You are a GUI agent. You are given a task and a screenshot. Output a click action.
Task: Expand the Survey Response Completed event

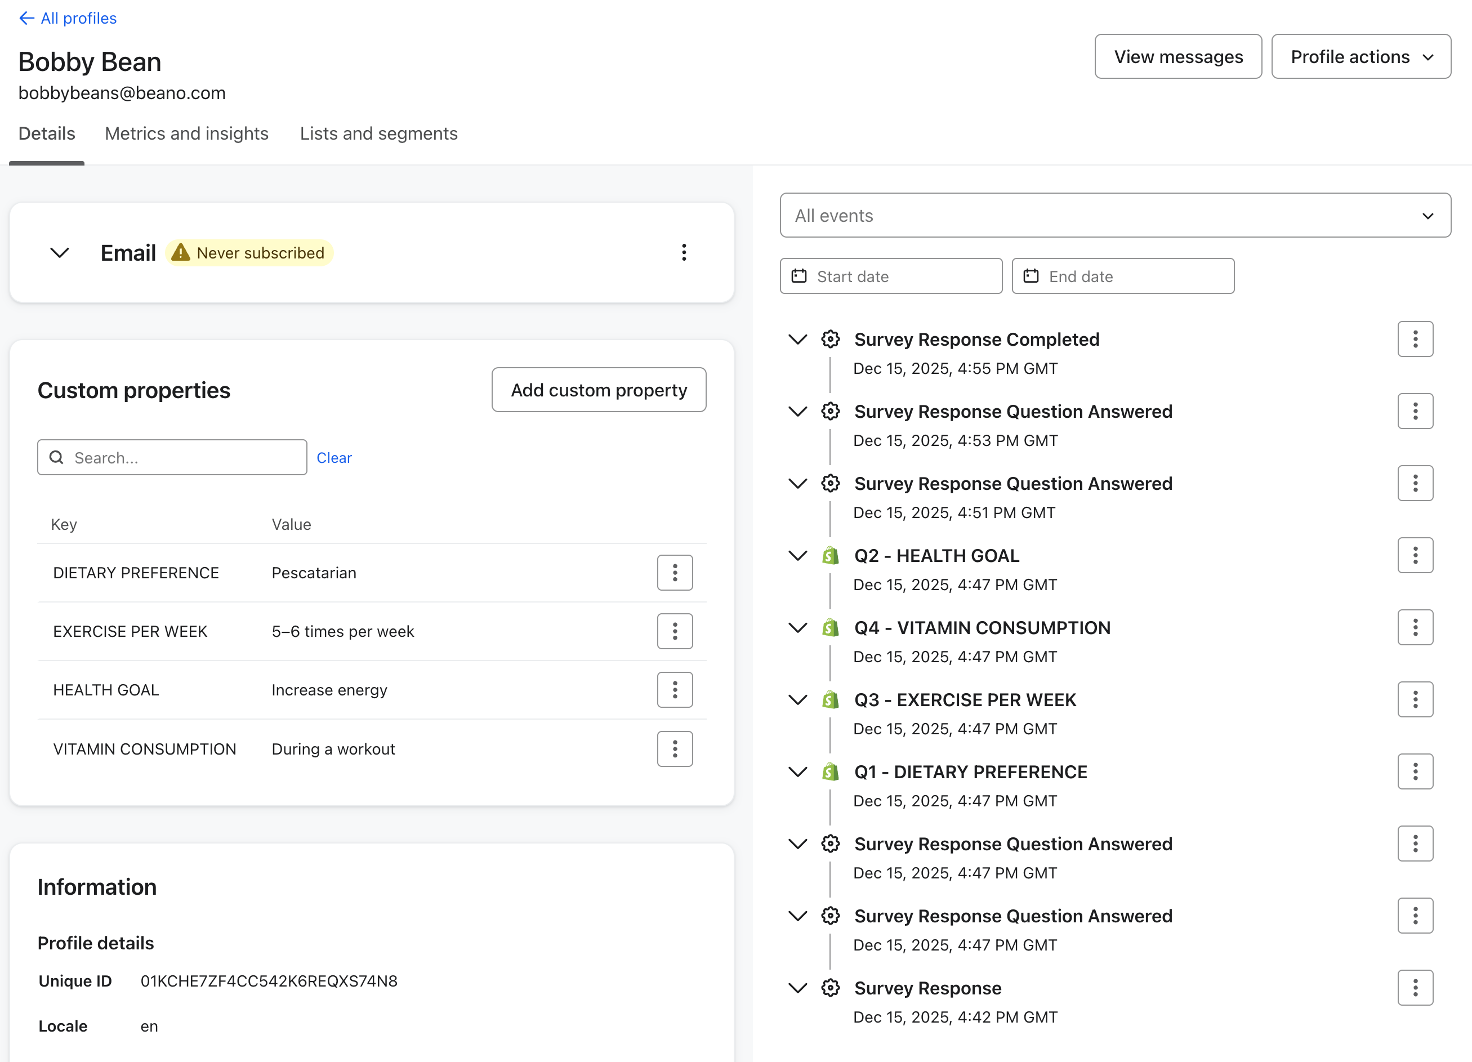(x=797, y=339)
